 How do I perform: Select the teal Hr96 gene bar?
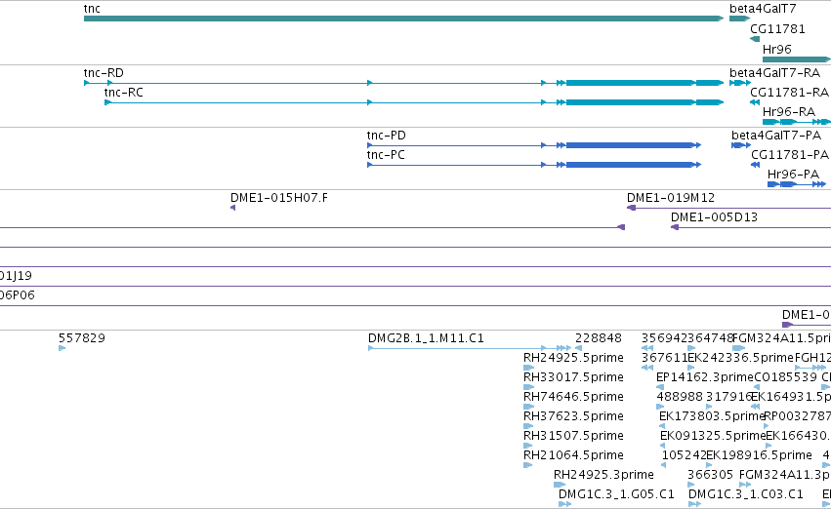pyautogui.click(x=797, y=59)
